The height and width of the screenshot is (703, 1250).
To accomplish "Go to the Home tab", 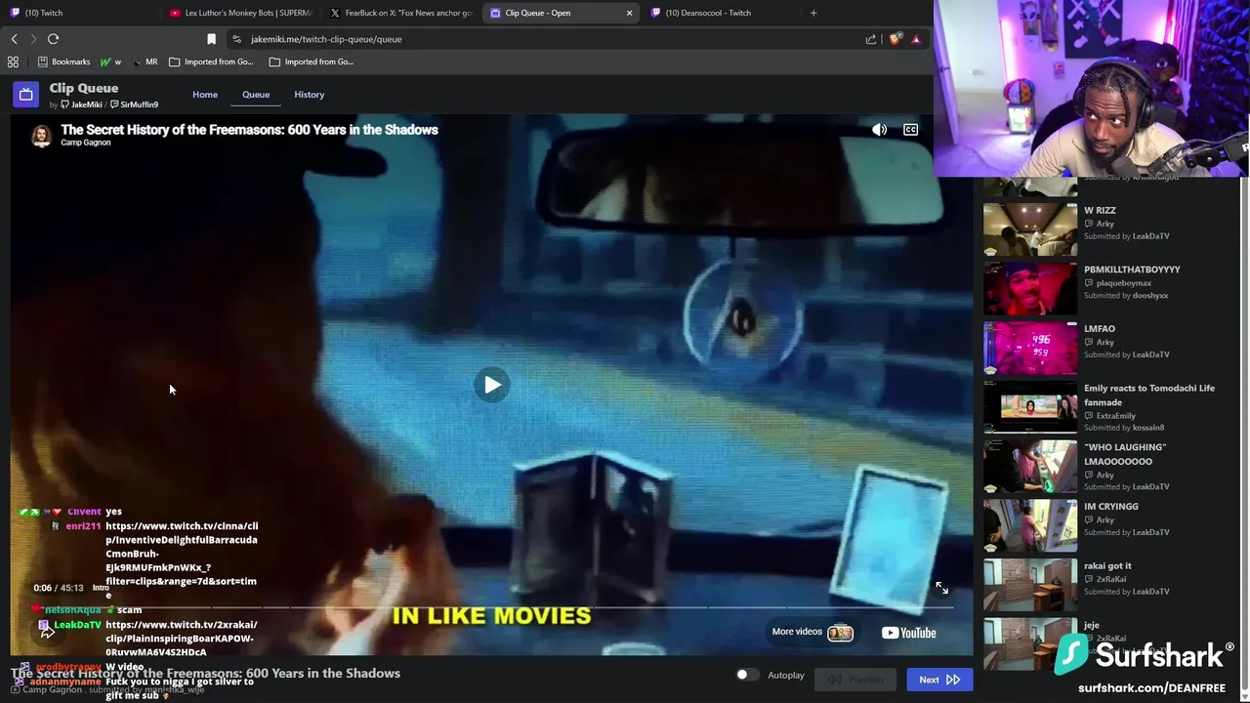I will (x=205, y=95).
